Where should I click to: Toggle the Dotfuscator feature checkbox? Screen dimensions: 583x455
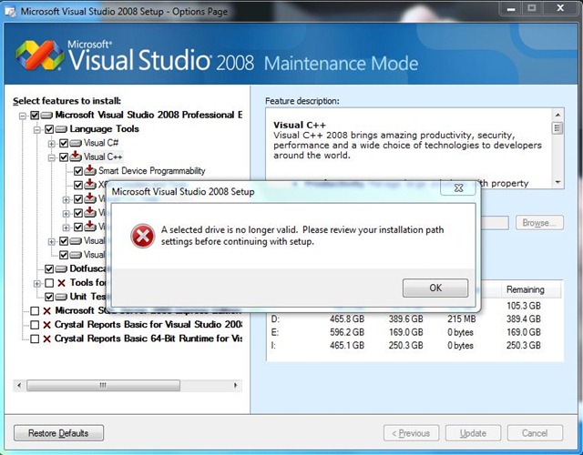point(49,268)
